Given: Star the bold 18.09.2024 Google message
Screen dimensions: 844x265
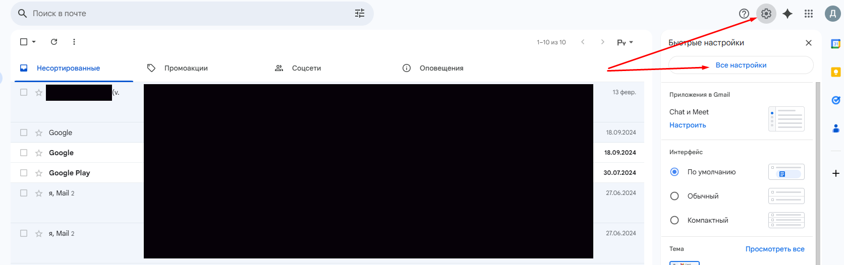Looking at the screenshot, I should coord(39,153).
